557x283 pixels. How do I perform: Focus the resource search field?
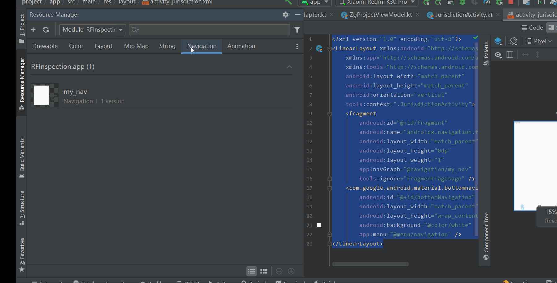pyautogui.click(x=209, y=30)
